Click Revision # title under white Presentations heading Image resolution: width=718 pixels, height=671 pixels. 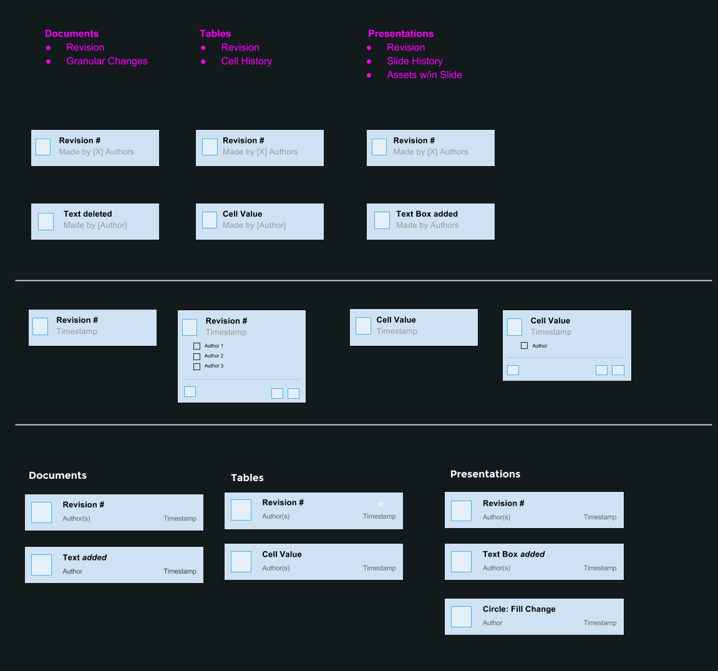(503, 503)
